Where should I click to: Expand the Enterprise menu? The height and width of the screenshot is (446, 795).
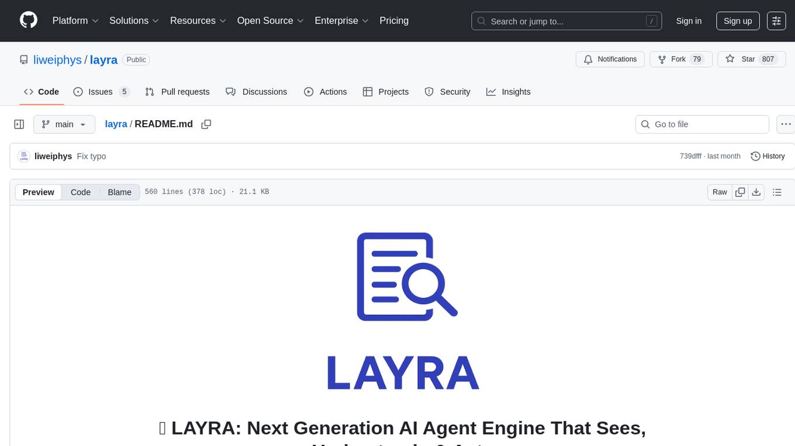(342, 20)
